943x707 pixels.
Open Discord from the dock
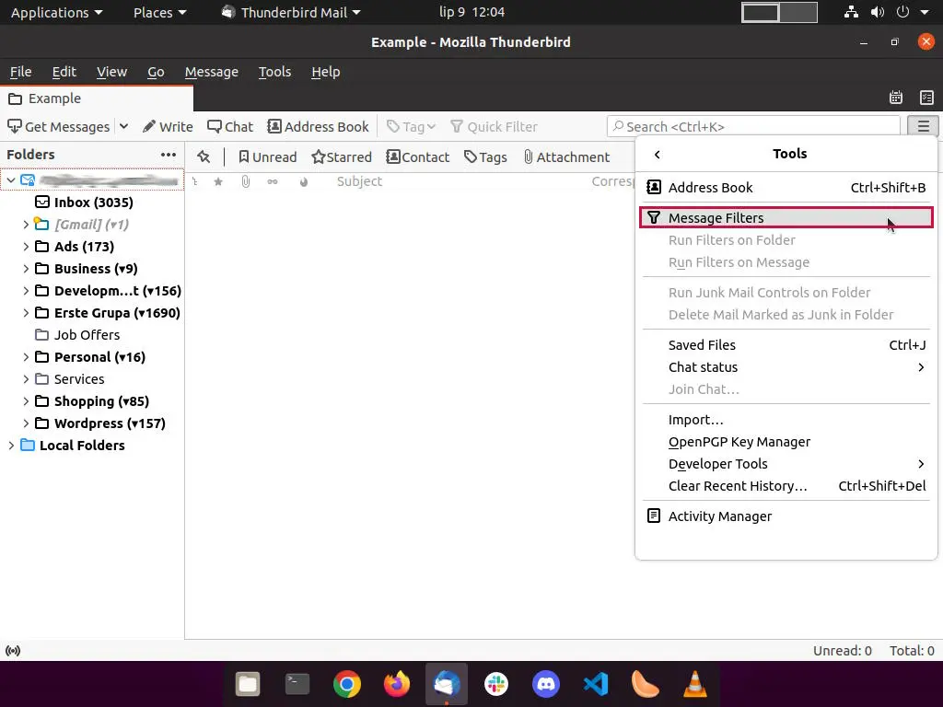point(546,684)
